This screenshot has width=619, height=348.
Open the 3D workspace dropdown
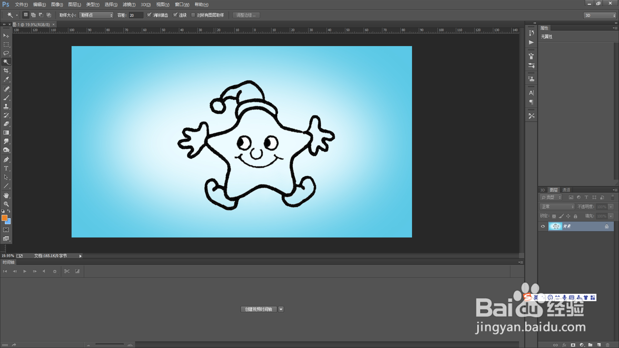[x=600, y=15]
